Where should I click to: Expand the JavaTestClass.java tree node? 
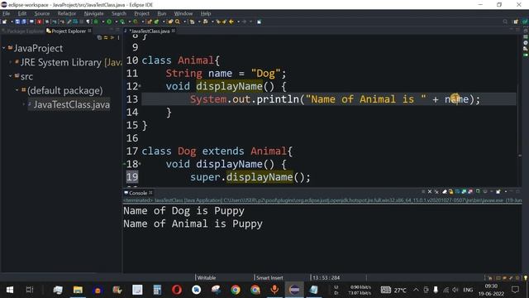(x=24, y=104)
